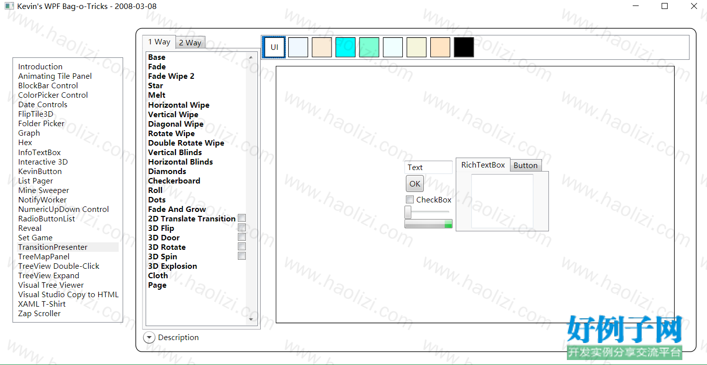Screen dimensions: 707x365
Task: Toggle checkbox beside 2D Translate Transition
Action: coord(242,218)
